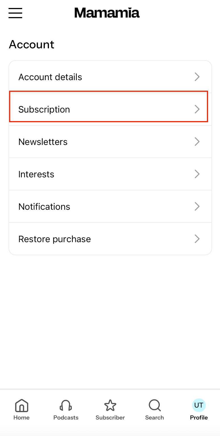
Task: Click the Newsletters row chevron
Action: [x=197, y=142]
